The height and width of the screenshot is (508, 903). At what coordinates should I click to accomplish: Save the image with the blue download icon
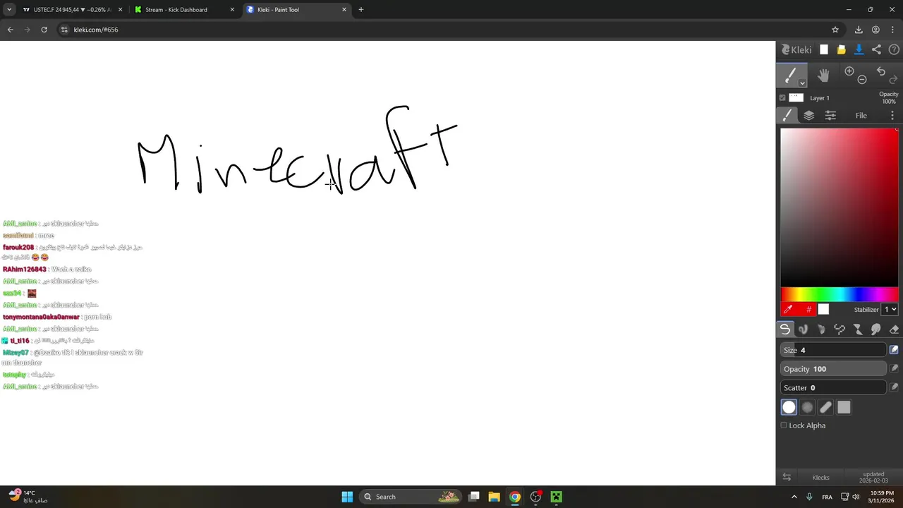click(859, 49)
